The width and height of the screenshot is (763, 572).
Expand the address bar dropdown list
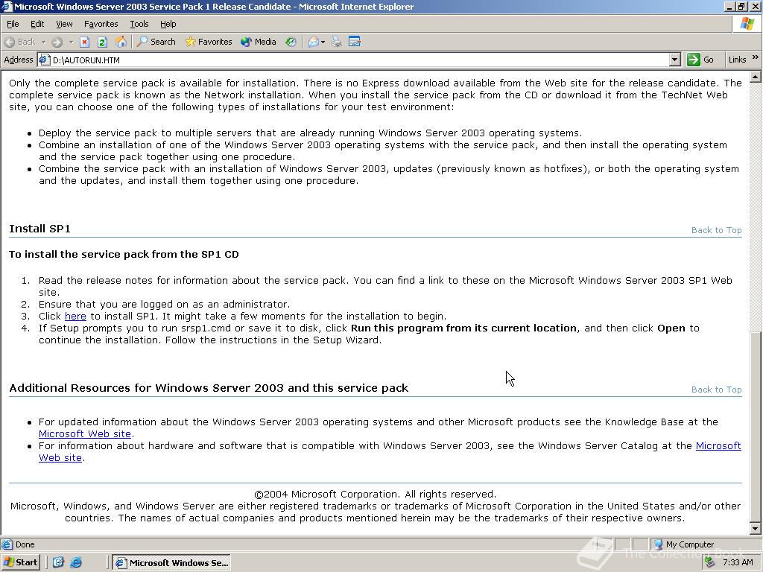point(674,60)
